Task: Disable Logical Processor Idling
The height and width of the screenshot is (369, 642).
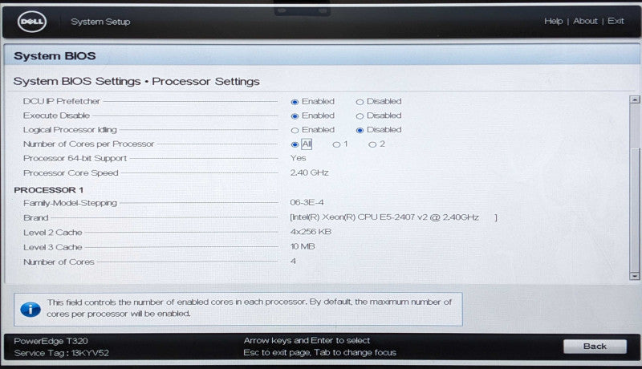Action: [360, 130]
